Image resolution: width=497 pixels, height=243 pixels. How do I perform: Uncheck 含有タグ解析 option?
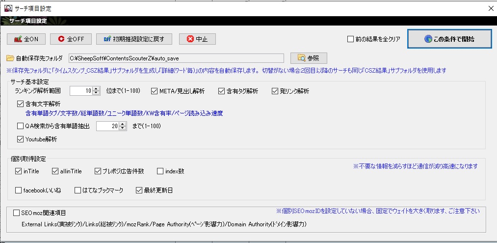[221, 91]
